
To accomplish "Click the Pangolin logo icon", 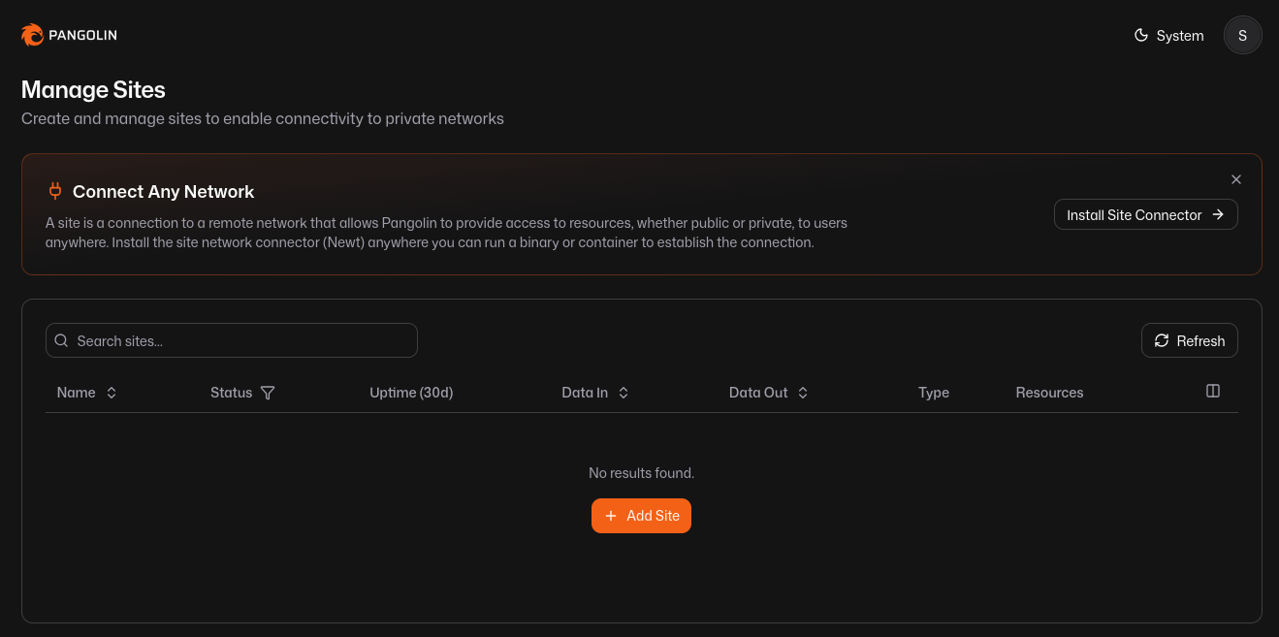I will point(32,35).
